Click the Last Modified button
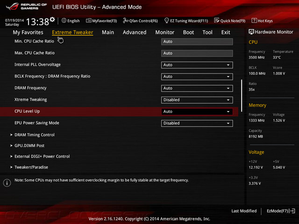Screen dimensions: 299x224 (x=244, y=211)
